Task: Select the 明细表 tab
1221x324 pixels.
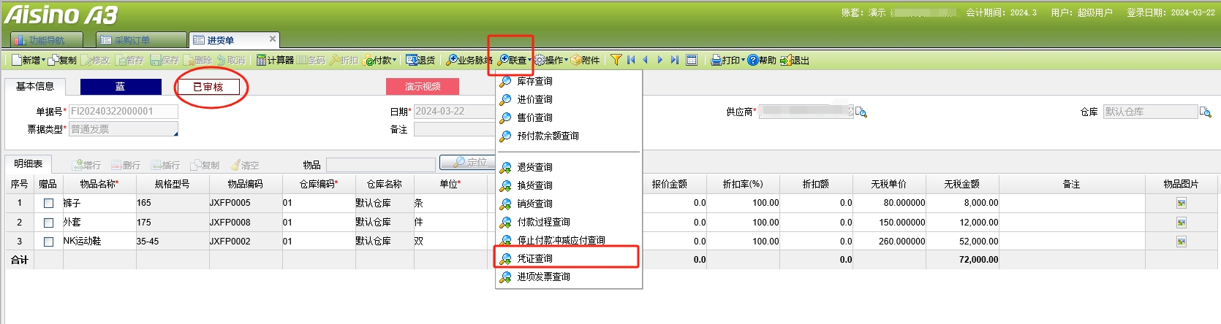Action: point(28,163)
